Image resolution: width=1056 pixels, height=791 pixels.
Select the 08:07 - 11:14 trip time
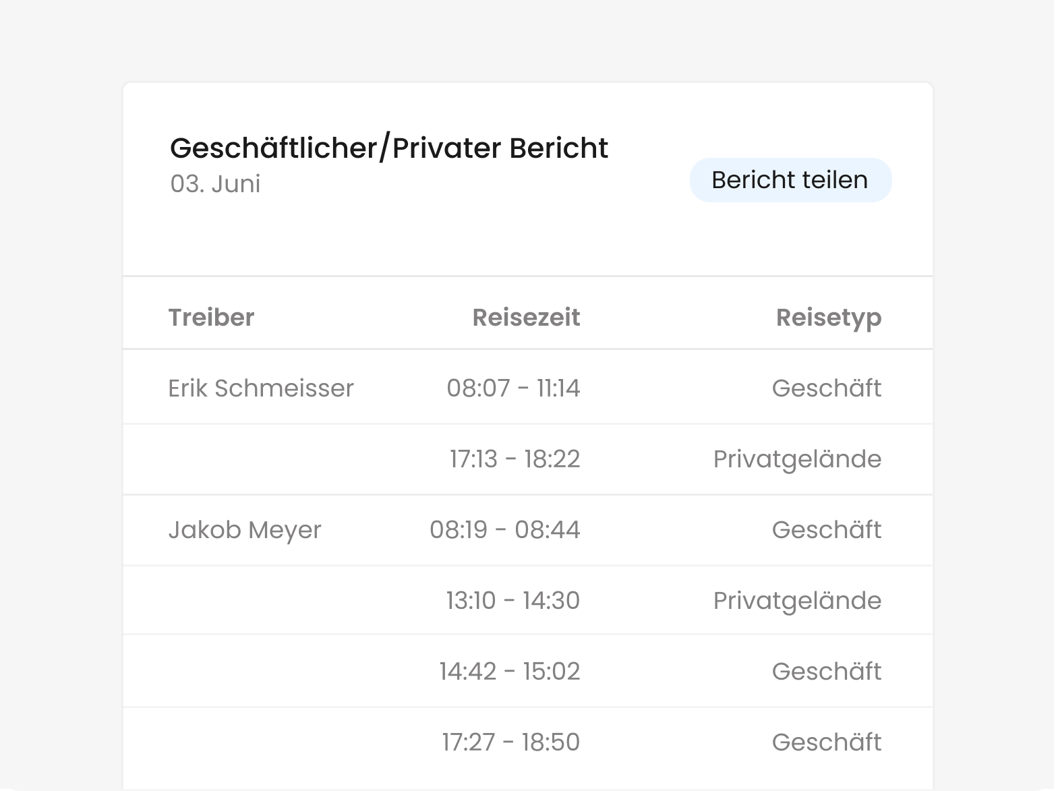[x=513, y=388]
